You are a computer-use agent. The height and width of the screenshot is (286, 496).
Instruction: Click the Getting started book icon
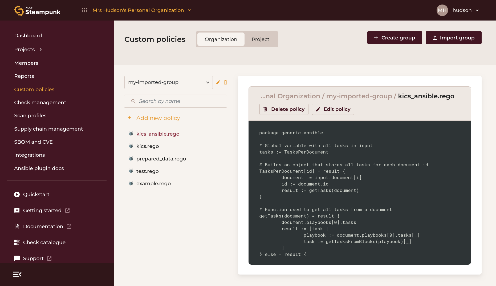(x=17, y=211)
